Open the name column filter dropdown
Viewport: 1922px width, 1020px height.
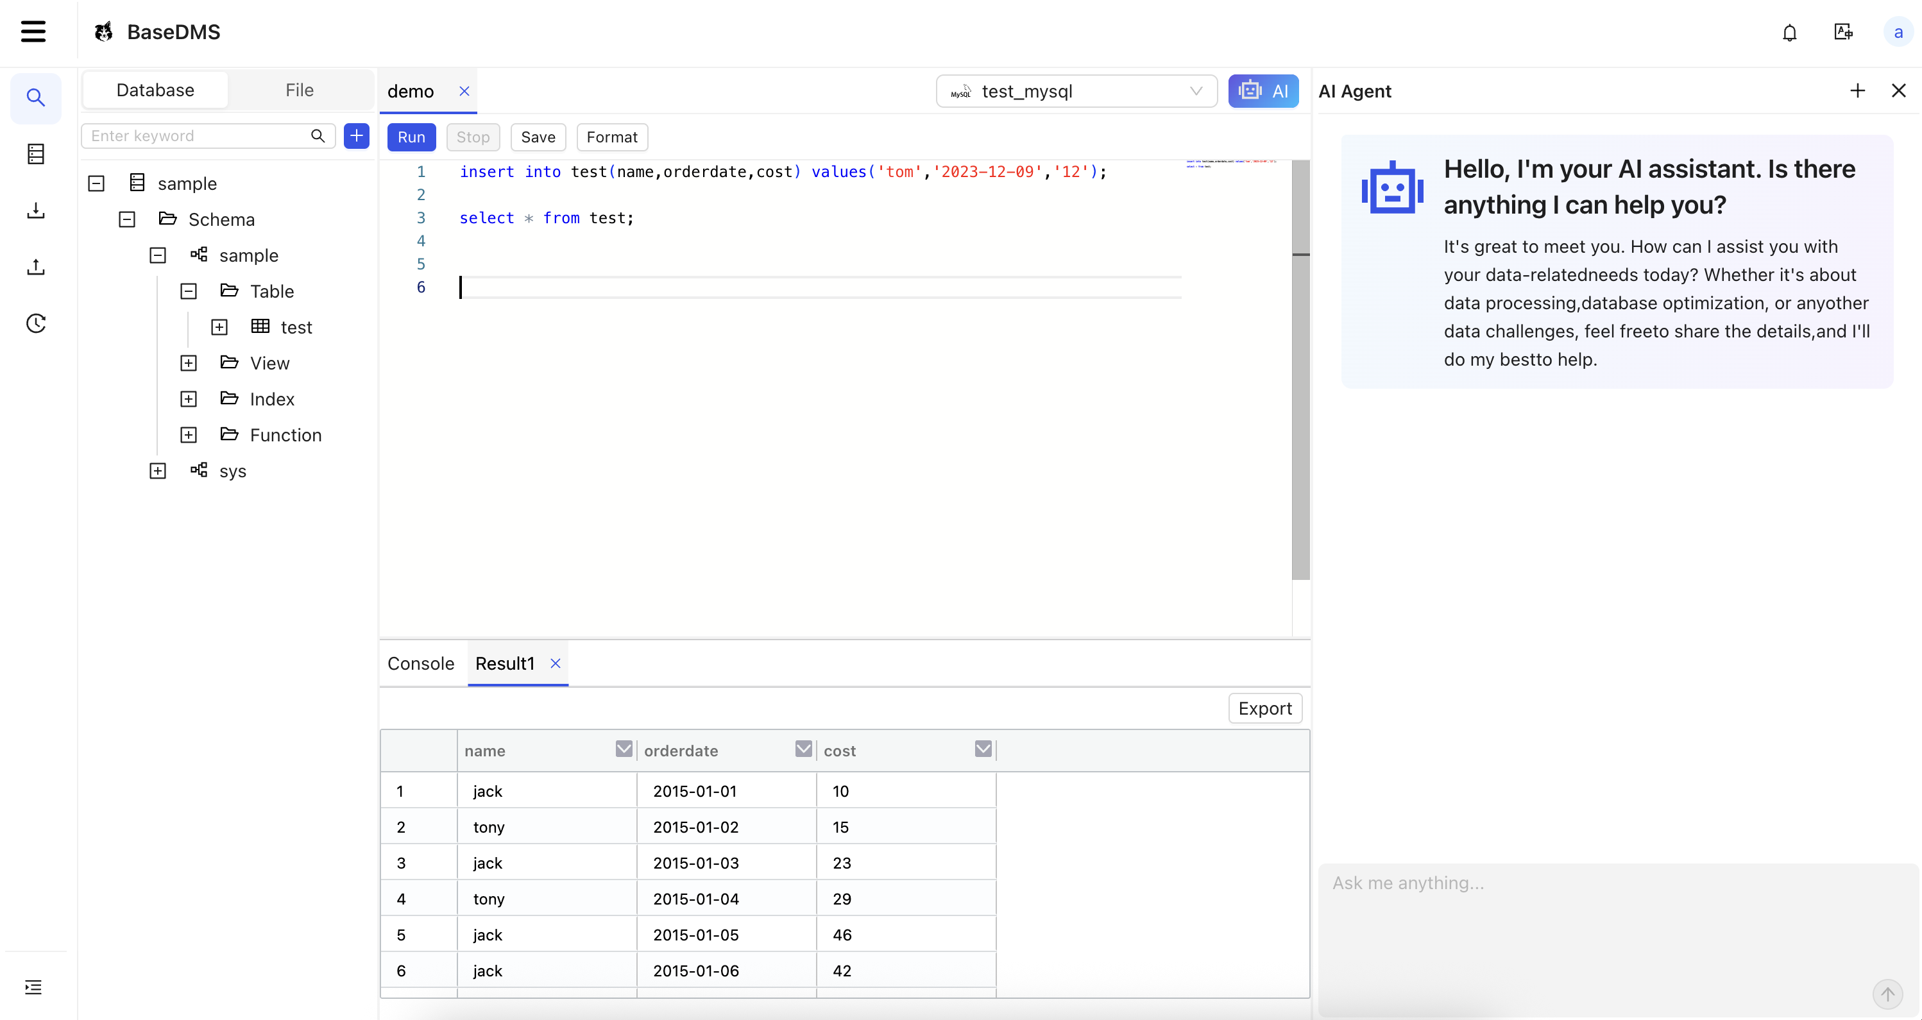(624, 749)
